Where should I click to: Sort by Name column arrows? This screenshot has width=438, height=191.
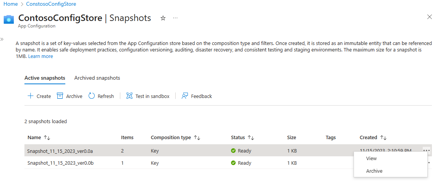click(x=47, y=138)
